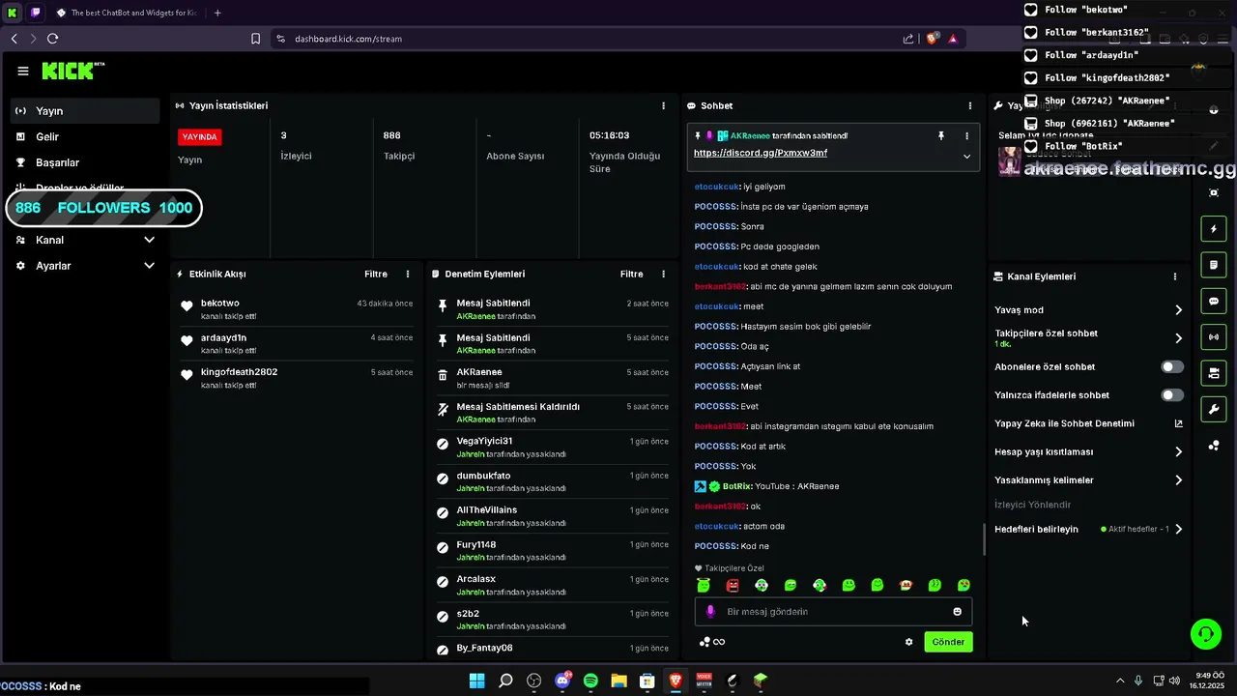Insert the halo angel emote
Viewport: 1237px width, 696px height.
point(704,585)
